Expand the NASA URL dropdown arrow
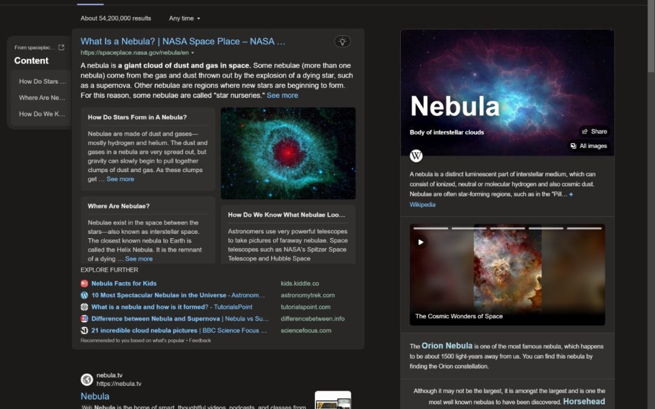The image size is (655, 409). click(193, 53)
